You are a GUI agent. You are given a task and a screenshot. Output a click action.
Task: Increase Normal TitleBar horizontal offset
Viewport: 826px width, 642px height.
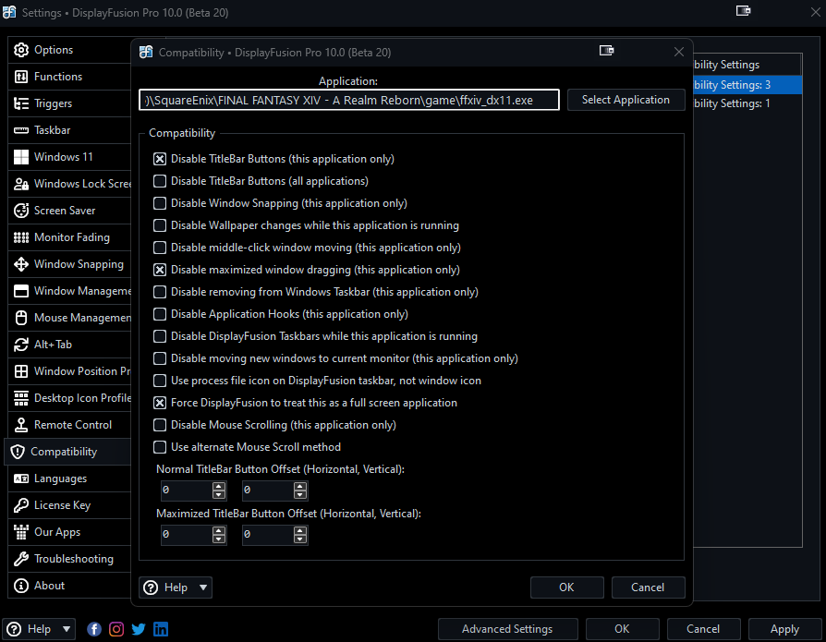(x=219, y=487)
